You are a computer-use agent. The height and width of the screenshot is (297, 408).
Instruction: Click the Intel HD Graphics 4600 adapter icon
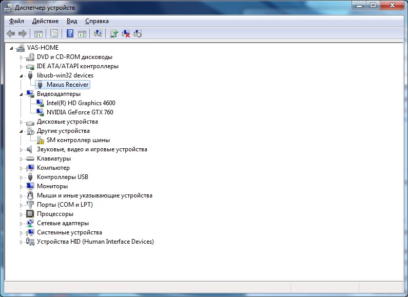click(x=40, y=103)
